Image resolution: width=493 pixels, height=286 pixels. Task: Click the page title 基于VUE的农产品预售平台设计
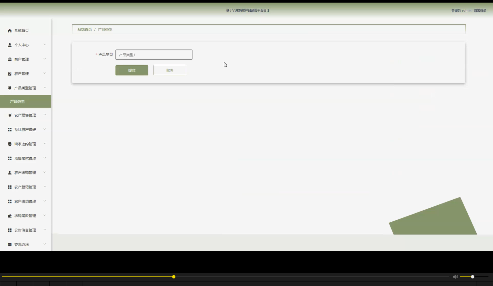pyautogui.click(x=248, y=10)
